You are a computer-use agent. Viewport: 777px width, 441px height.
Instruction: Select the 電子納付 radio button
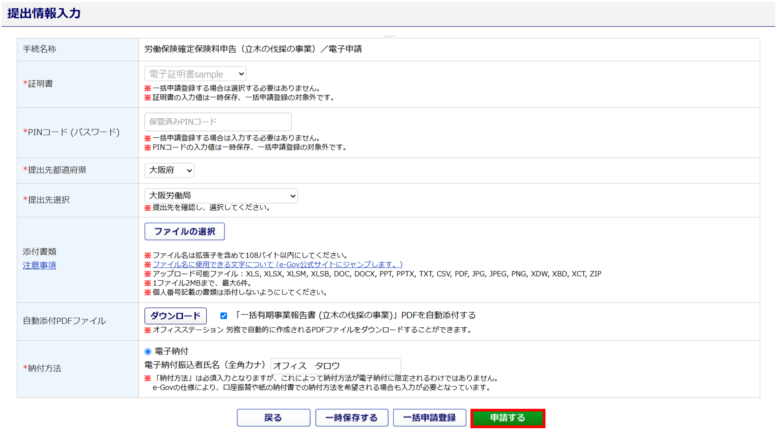pos(148,352)
